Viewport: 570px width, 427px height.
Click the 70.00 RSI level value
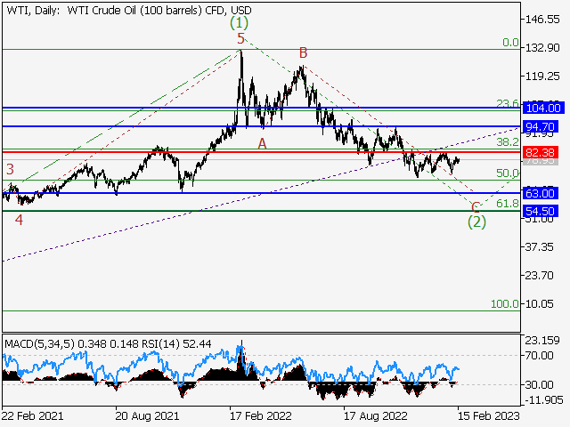point(539,356)
